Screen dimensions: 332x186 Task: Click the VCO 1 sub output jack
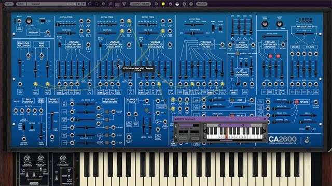coord(88,44)
